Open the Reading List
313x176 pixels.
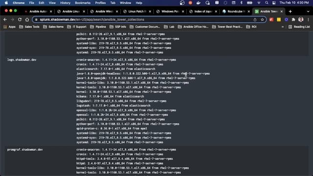pyautogui.click(x=299, y=27)
